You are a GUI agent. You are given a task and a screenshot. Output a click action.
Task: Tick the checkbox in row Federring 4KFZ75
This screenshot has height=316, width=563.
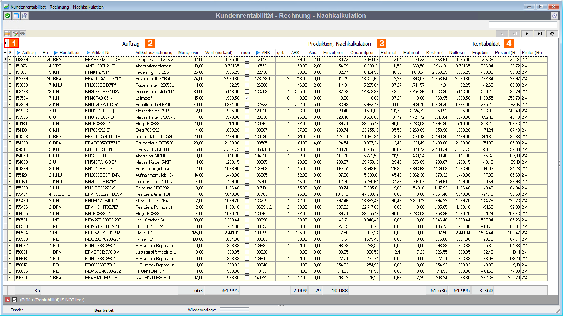click(x=247, y=72)
